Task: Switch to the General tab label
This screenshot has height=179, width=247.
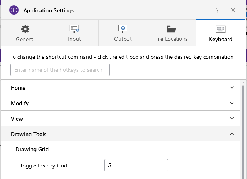Action: click(25, 39)
